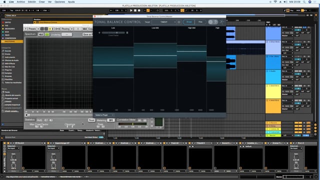Adjust the Crest Factor slider

pos(113,32)
